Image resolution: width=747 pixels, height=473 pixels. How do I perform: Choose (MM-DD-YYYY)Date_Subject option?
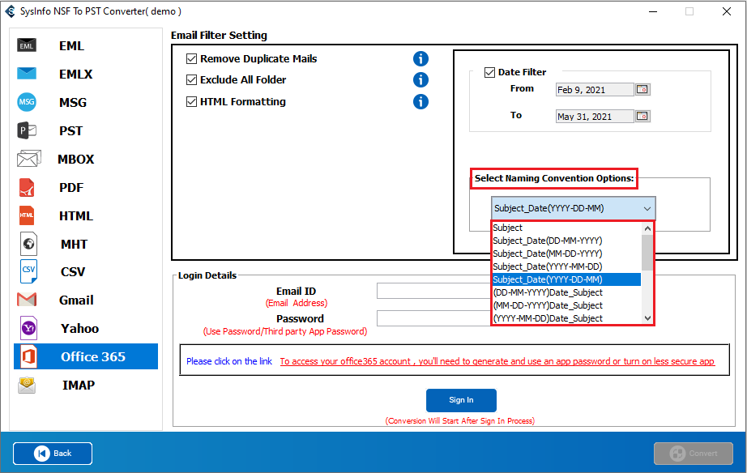tap(566, 305)
